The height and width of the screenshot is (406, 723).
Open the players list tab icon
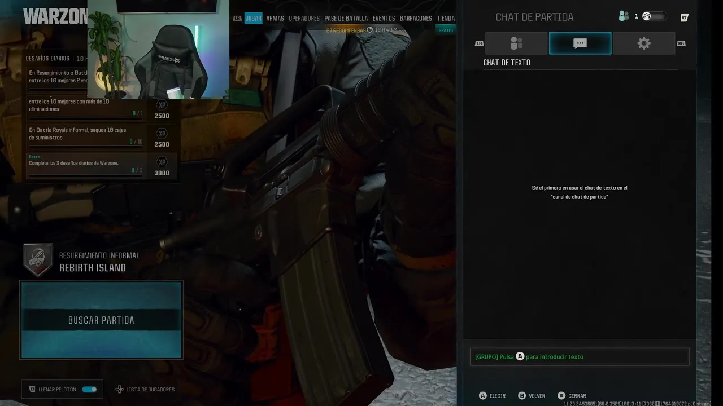pyautogui.click(x=516, y=43)
